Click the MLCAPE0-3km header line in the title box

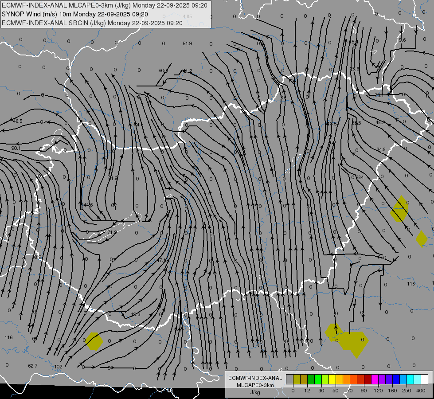104,5
